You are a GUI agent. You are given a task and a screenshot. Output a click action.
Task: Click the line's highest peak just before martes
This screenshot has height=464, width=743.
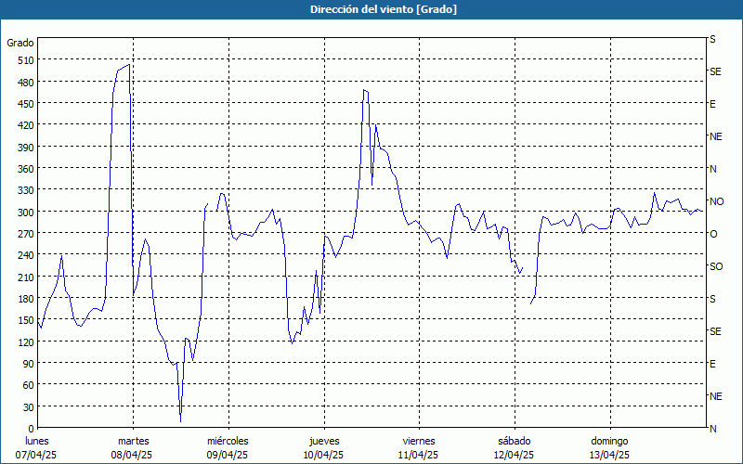point(128,65)
